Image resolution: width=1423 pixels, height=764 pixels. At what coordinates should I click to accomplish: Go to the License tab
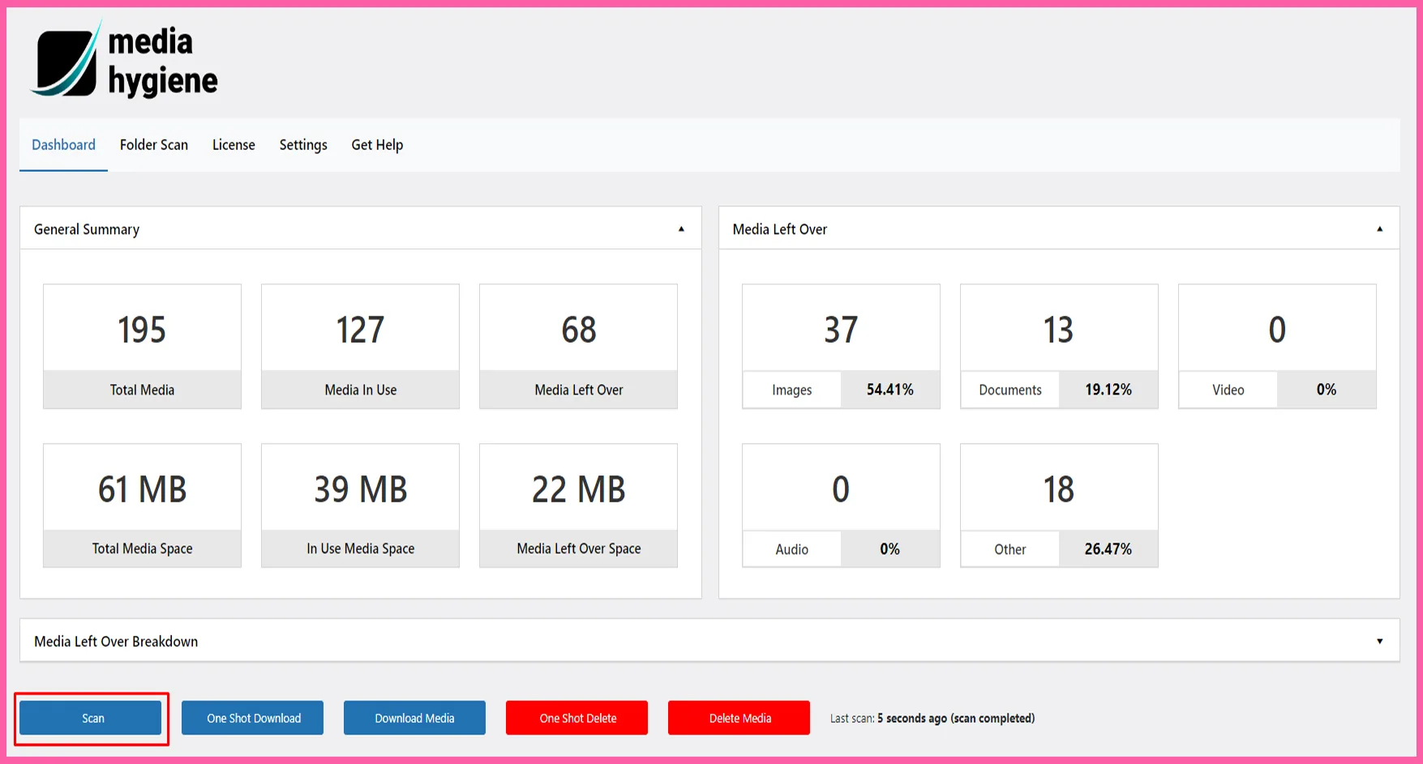click(x=234, y=145)
